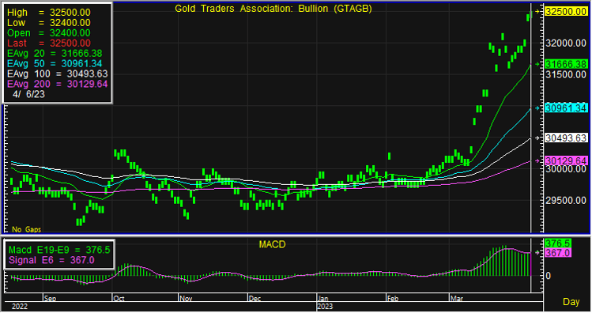The image size is (592, 313).
Task: Click the EAvg 200 = 30129.64 legend entry
Action: tap(58, 84)
